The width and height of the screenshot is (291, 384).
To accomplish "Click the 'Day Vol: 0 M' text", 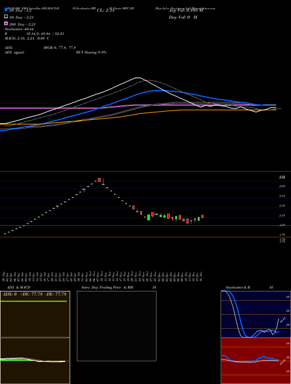I will coord(183,17).
